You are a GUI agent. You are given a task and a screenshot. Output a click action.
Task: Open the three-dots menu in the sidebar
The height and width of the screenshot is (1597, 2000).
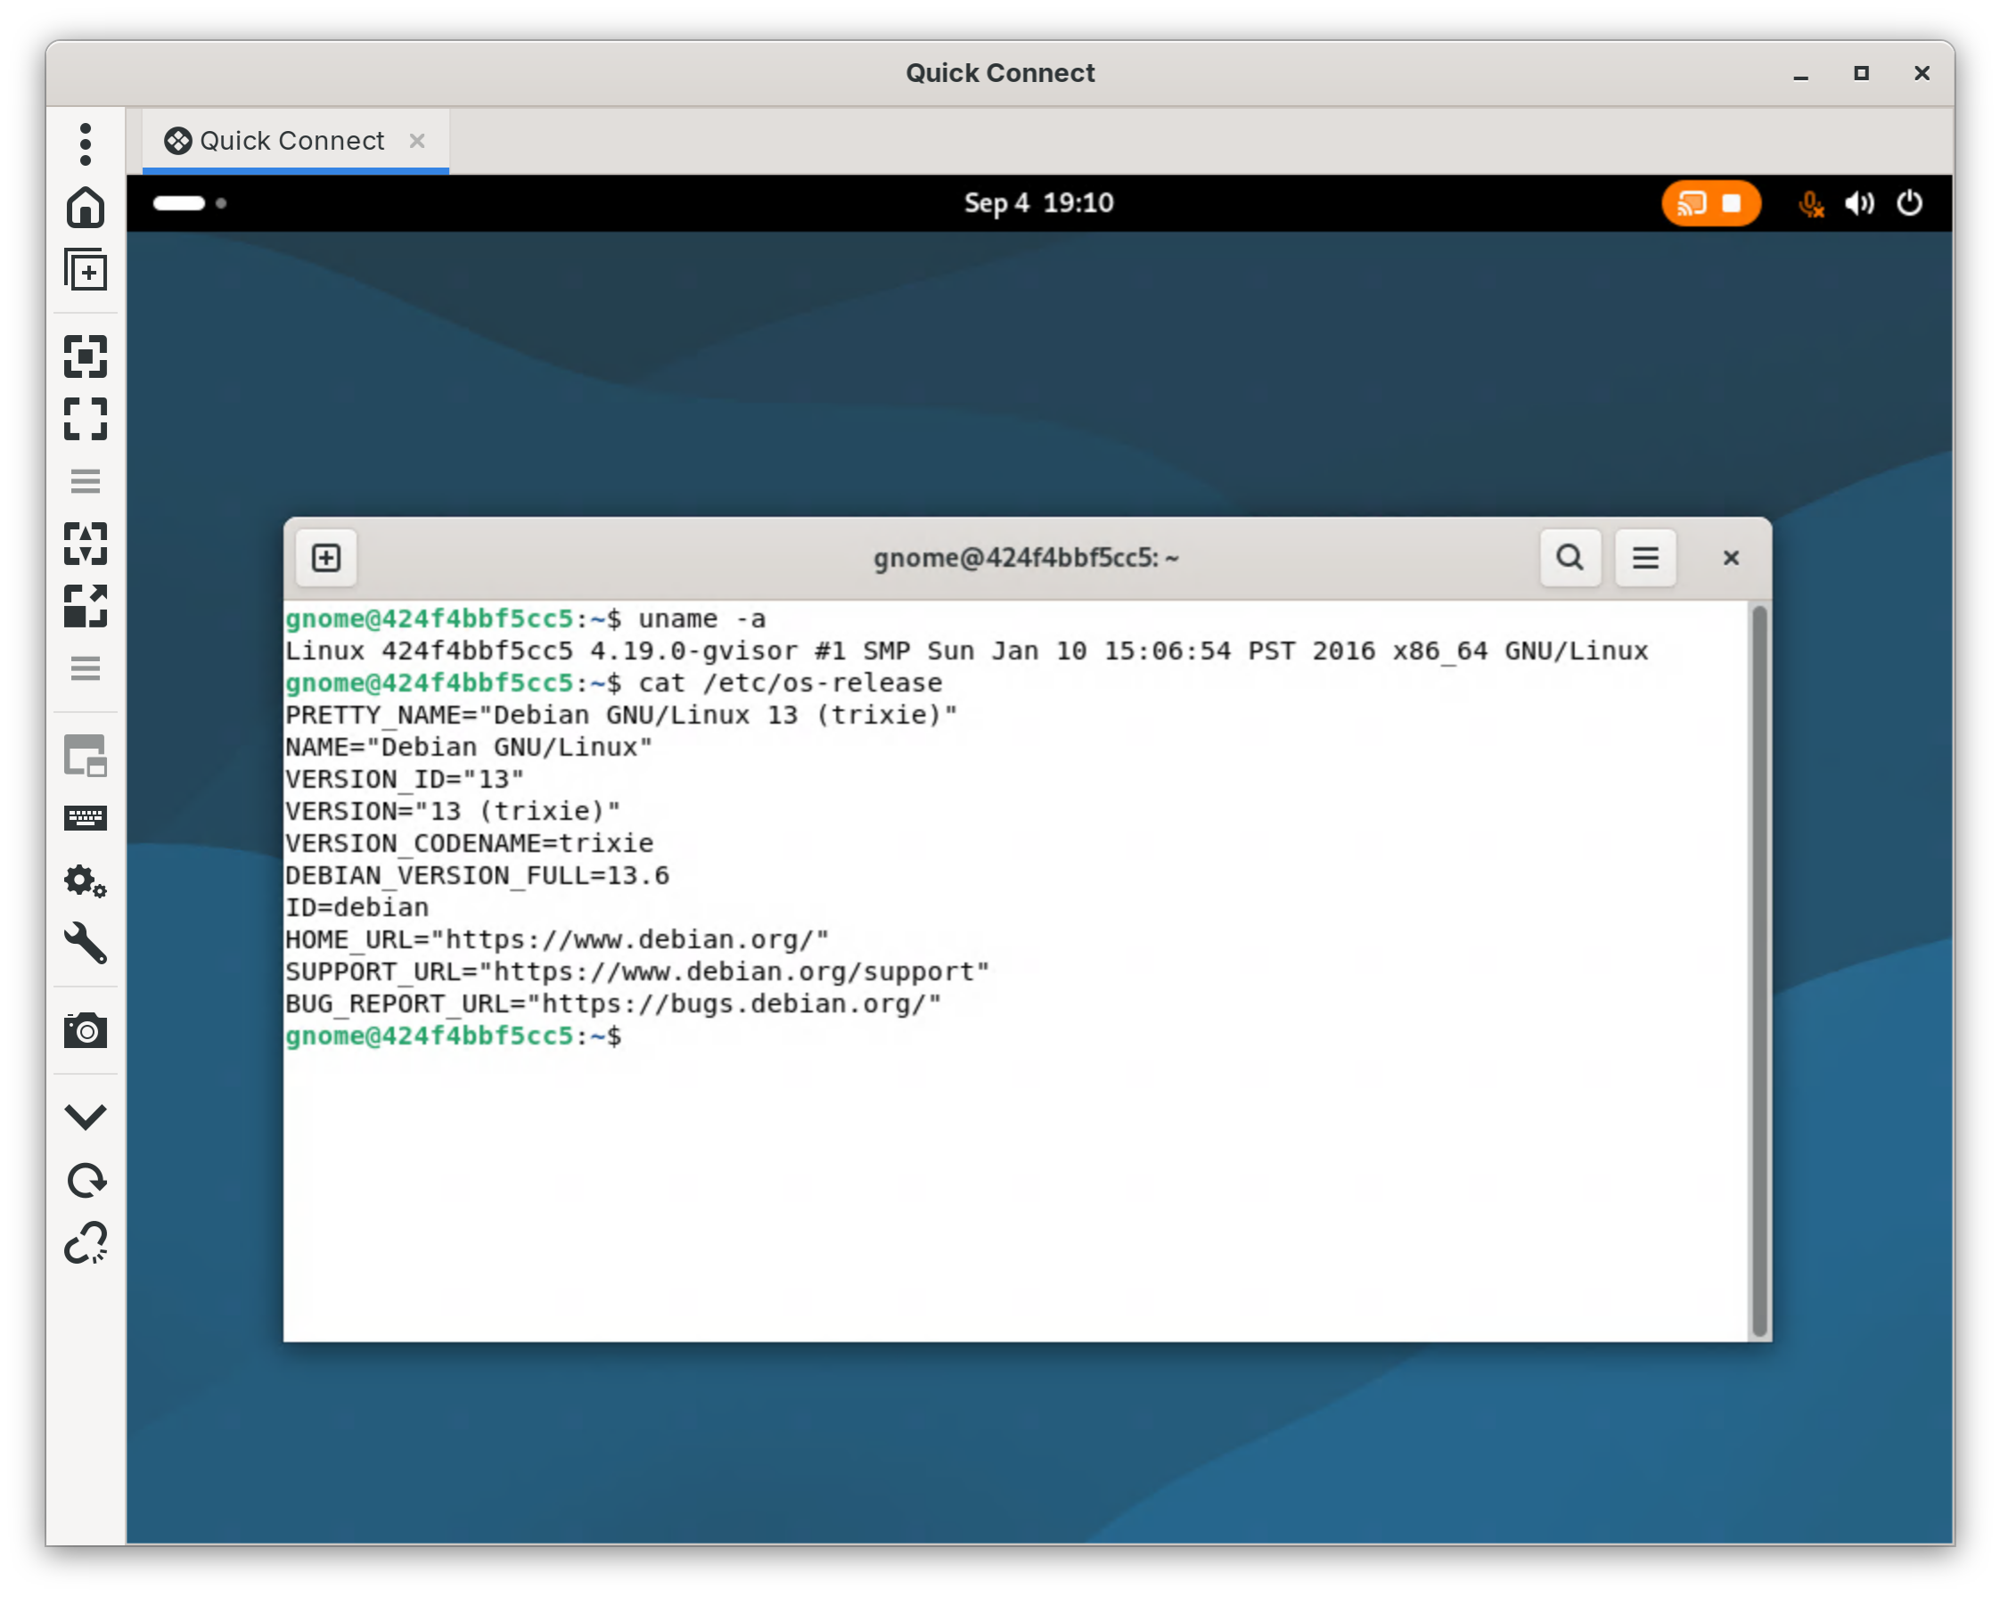tap(86, 144)
